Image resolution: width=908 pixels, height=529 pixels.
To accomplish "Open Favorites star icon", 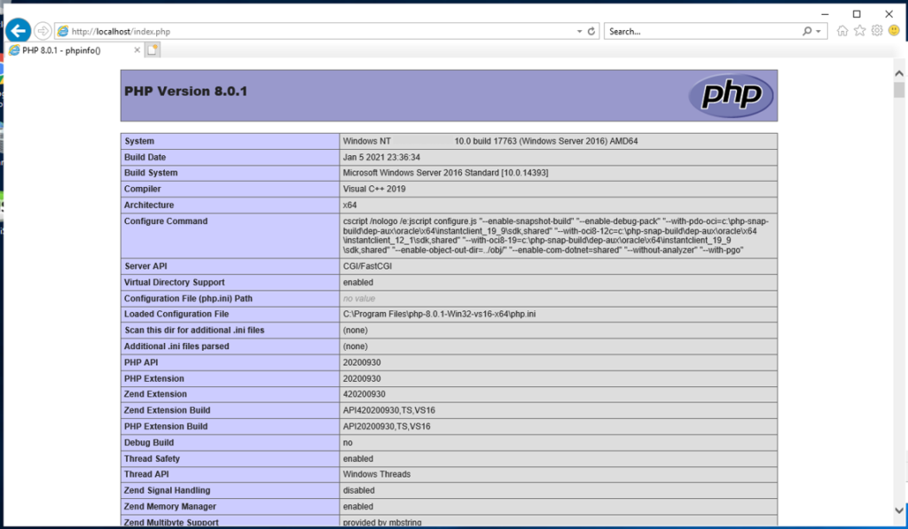I will (x=859, y=31).
